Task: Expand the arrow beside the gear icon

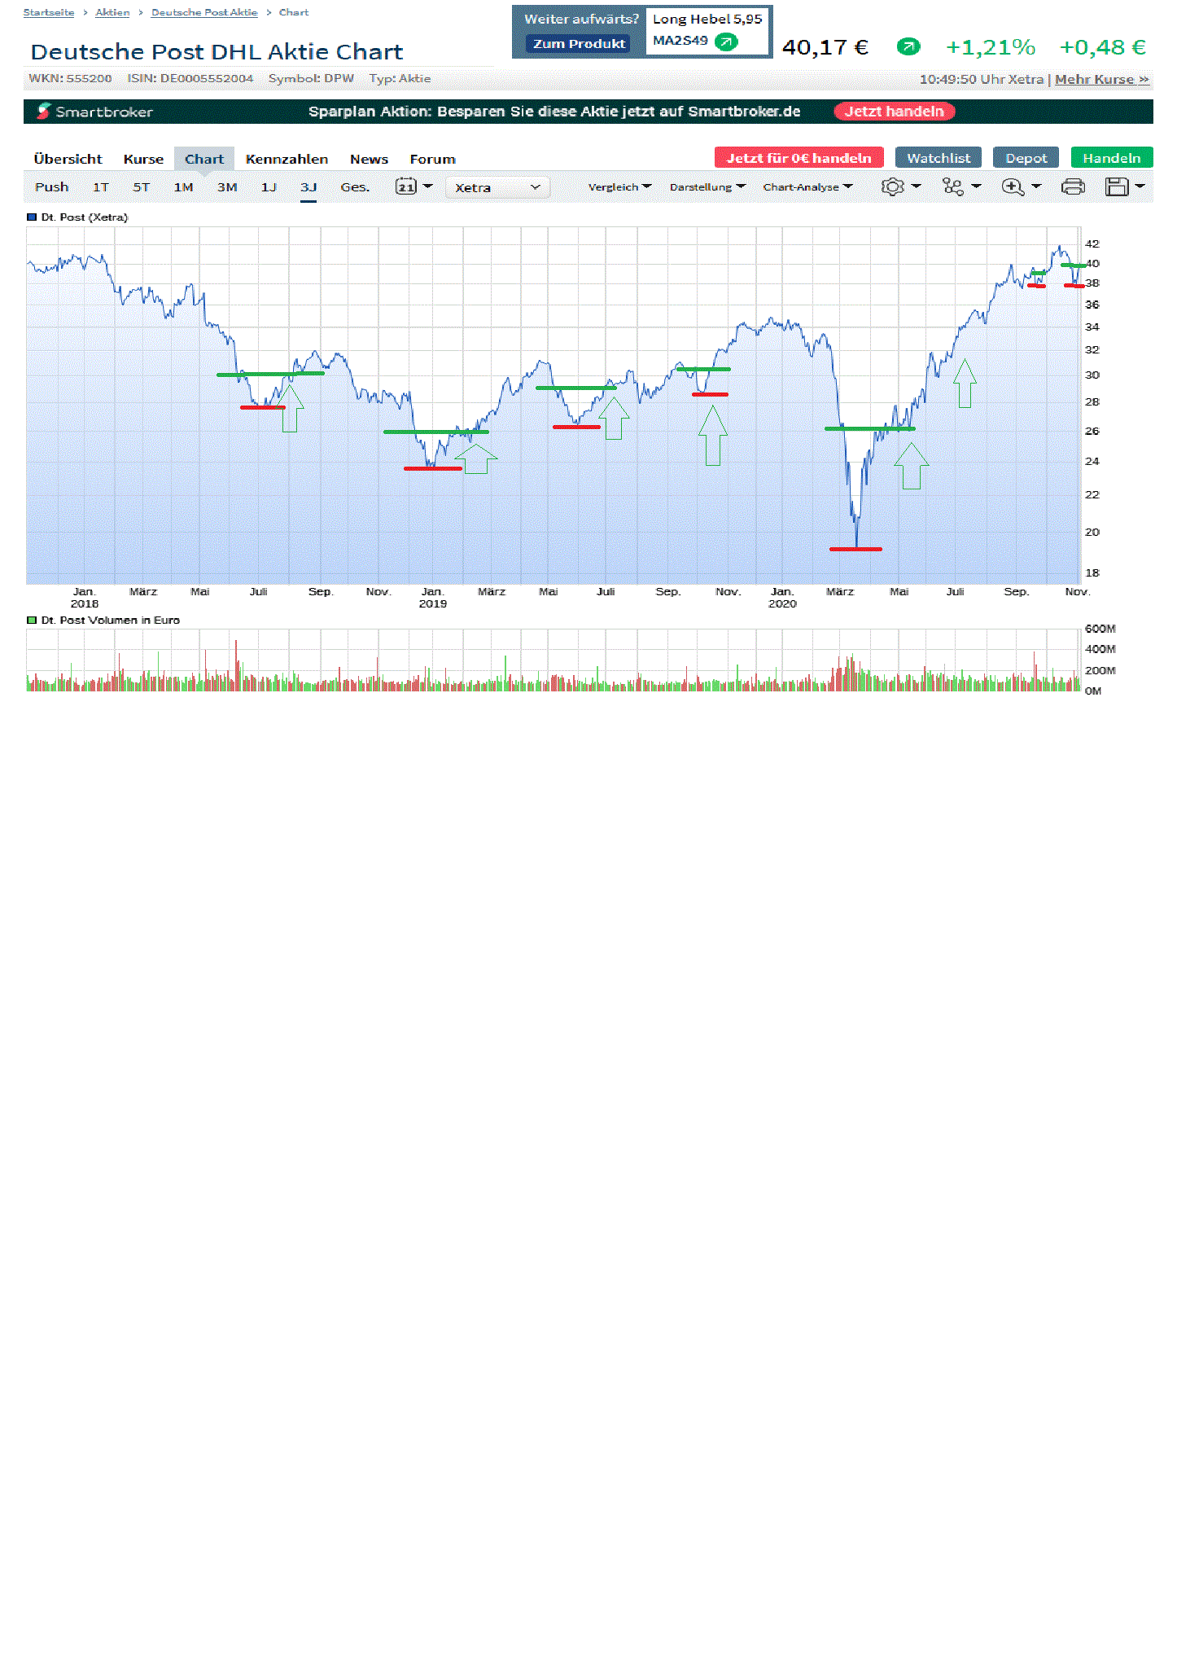Action: point(916,186)
